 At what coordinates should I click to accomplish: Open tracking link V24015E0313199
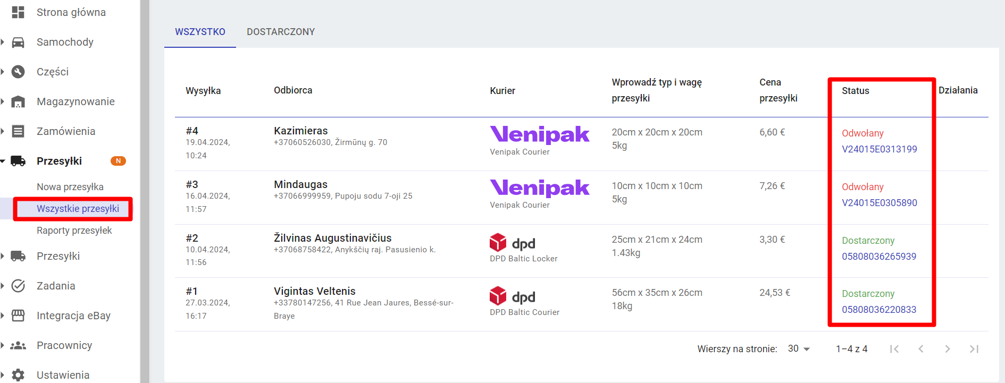pos(880,149)
